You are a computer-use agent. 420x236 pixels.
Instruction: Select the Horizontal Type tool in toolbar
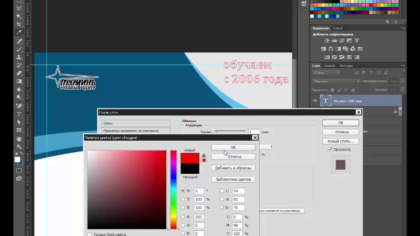[x=19, y=114]
